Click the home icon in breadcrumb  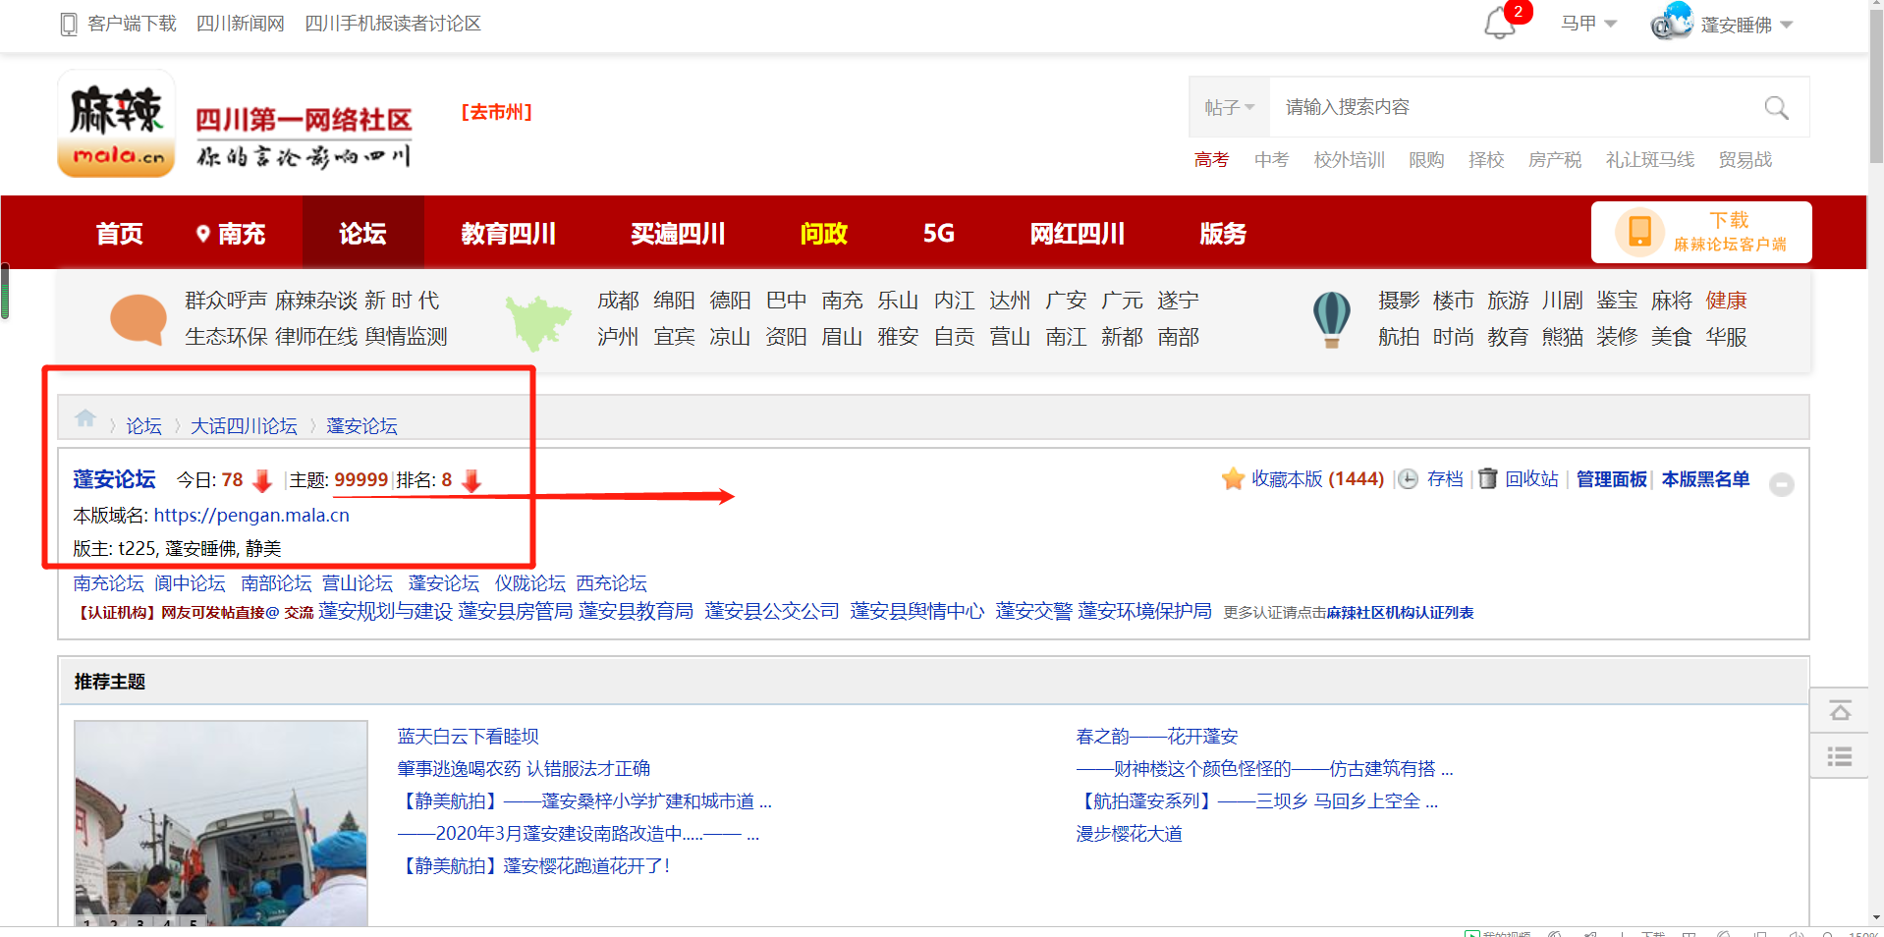point(85,419)
